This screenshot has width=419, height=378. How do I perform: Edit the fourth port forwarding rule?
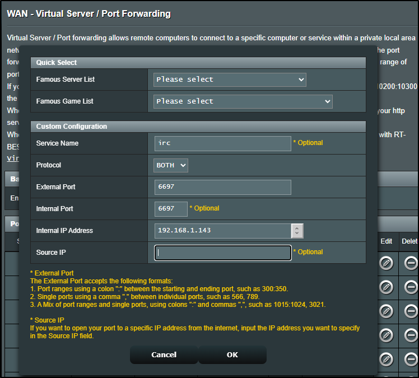point(386,335)
